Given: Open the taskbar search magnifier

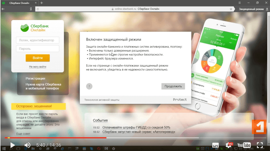Looking at the screenshot, I should (11, 148).
